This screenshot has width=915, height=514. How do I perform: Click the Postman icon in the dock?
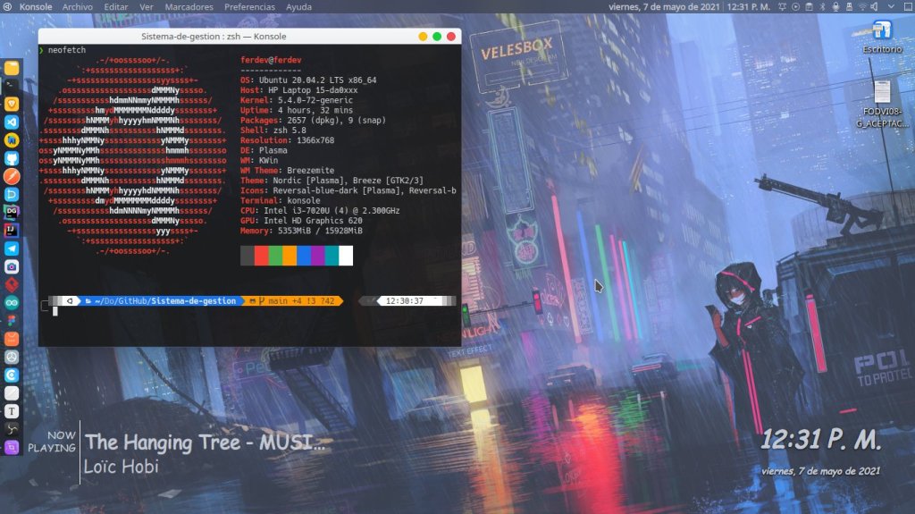pyautogui.click(x=12, y=339)
